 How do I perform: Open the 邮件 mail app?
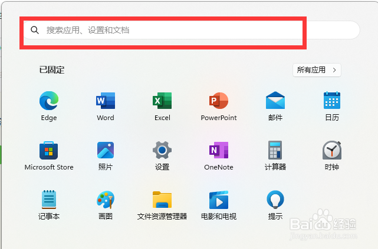pyautogui.click(x=275, y=100)
